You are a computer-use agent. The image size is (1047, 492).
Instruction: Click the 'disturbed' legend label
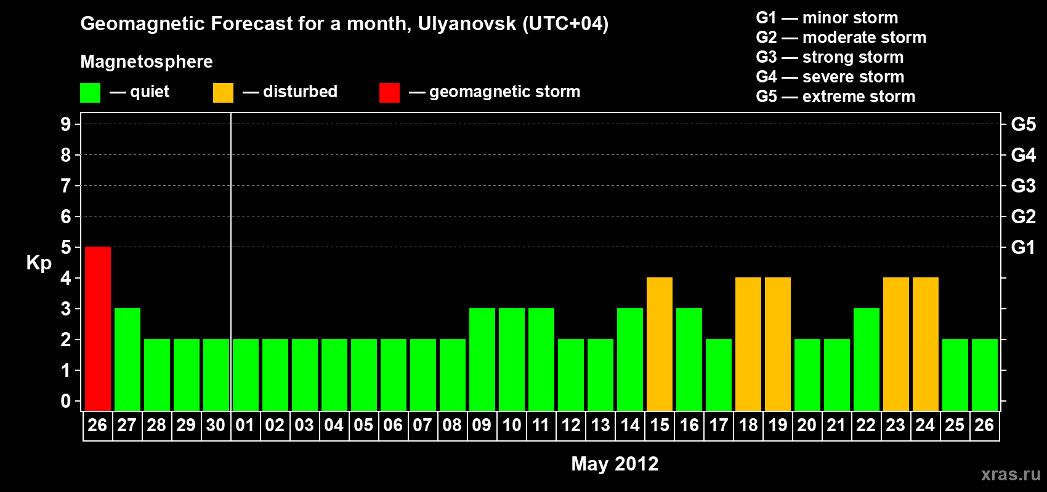point(300,92)
